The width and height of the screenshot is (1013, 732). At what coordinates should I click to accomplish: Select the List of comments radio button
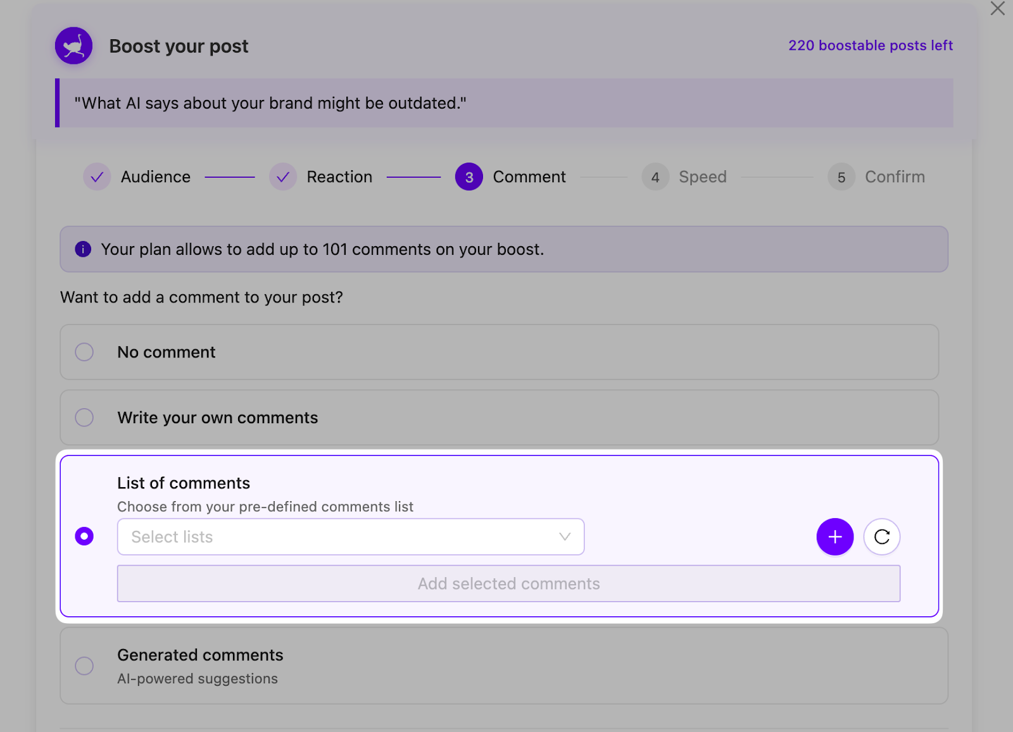[84, 536]
